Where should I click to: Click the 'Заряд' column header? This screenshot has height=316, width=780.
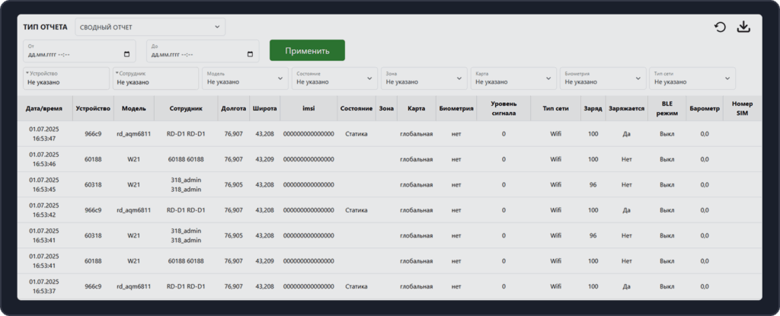(593, 108)
